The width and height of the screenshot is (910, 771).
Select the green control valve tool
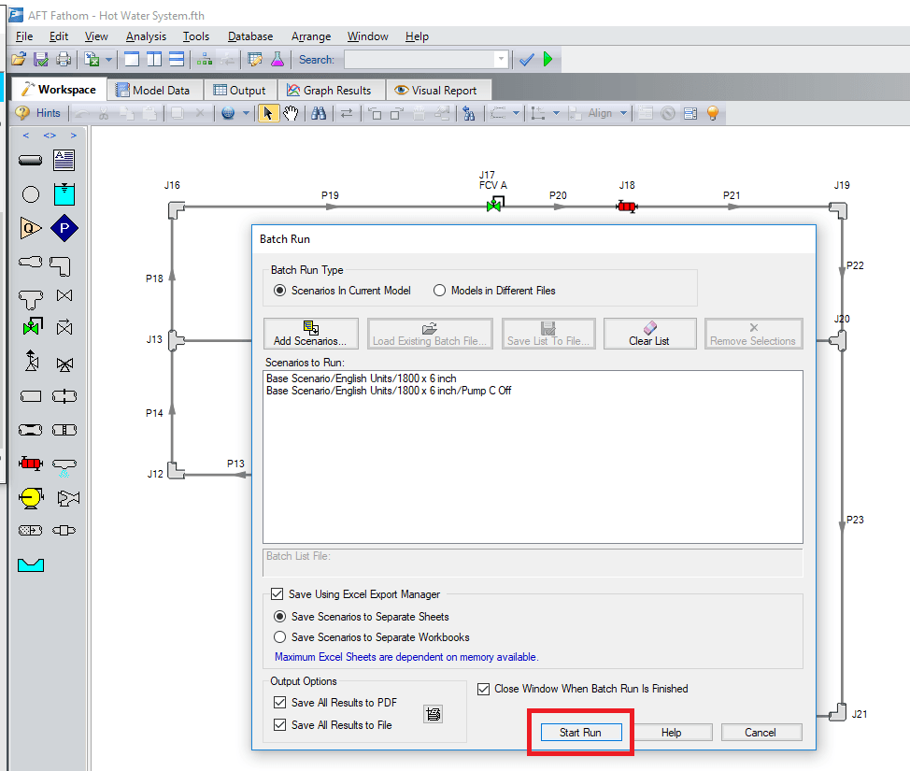point(33,327)
